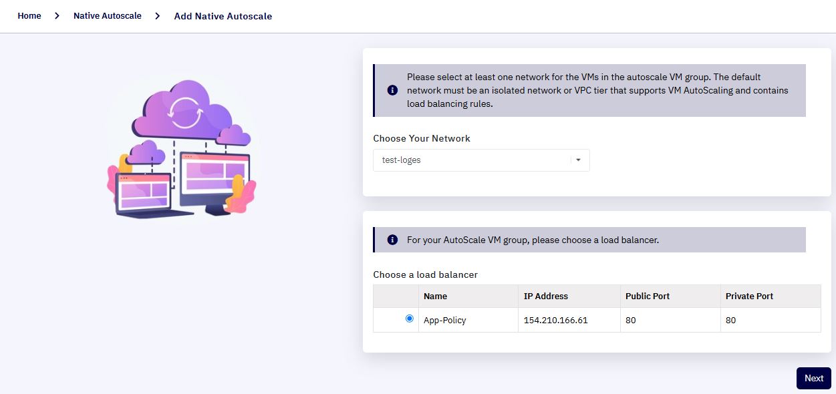Image resolution: width=836 pixels, height=394 pixels.
Task: Click the Next button
Action: [814, 378]
